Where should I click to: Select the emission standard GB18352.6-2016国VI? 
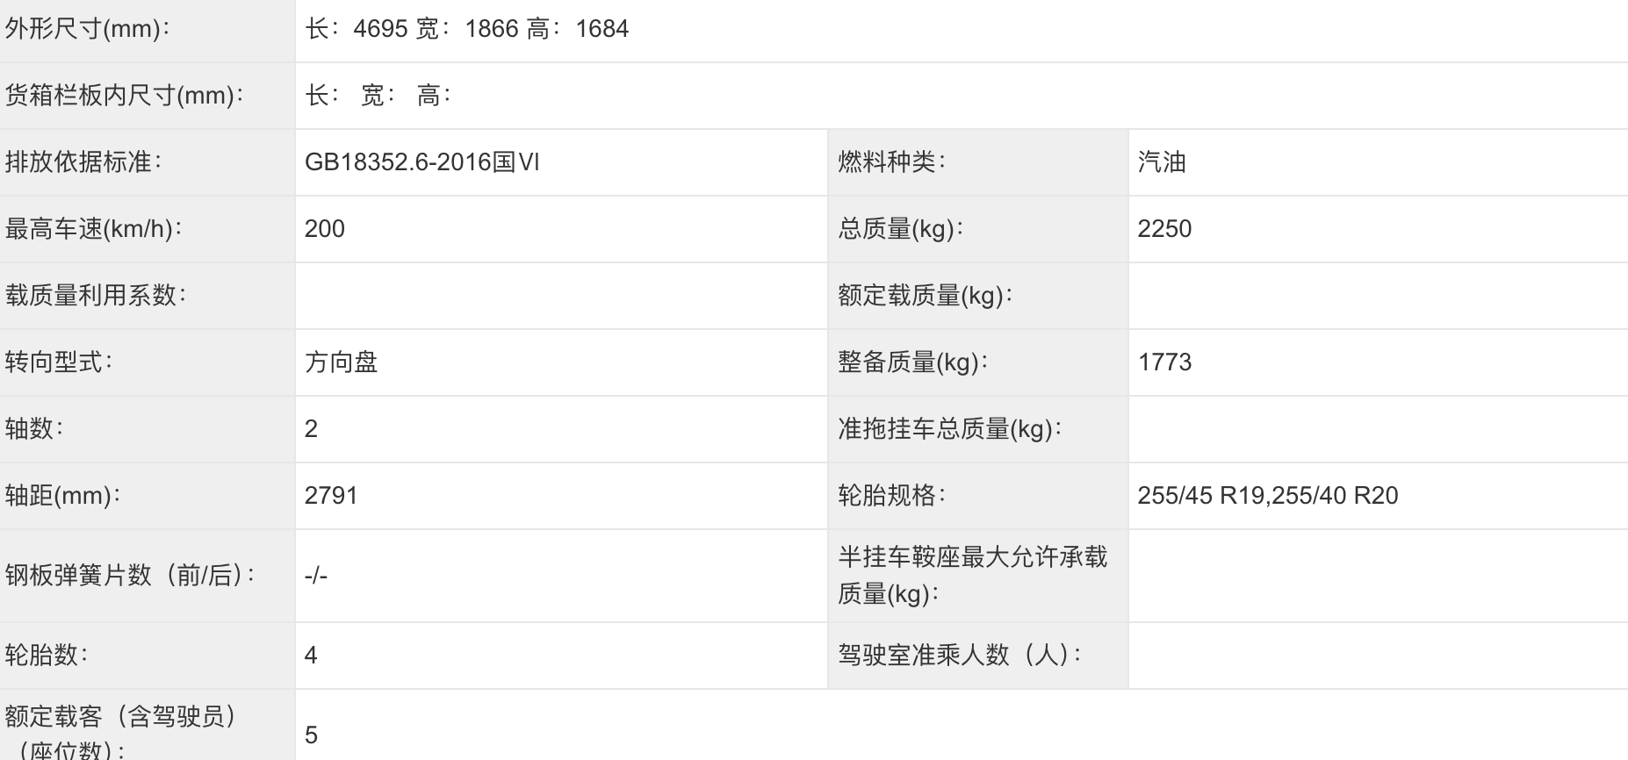[x=422, y=162]
